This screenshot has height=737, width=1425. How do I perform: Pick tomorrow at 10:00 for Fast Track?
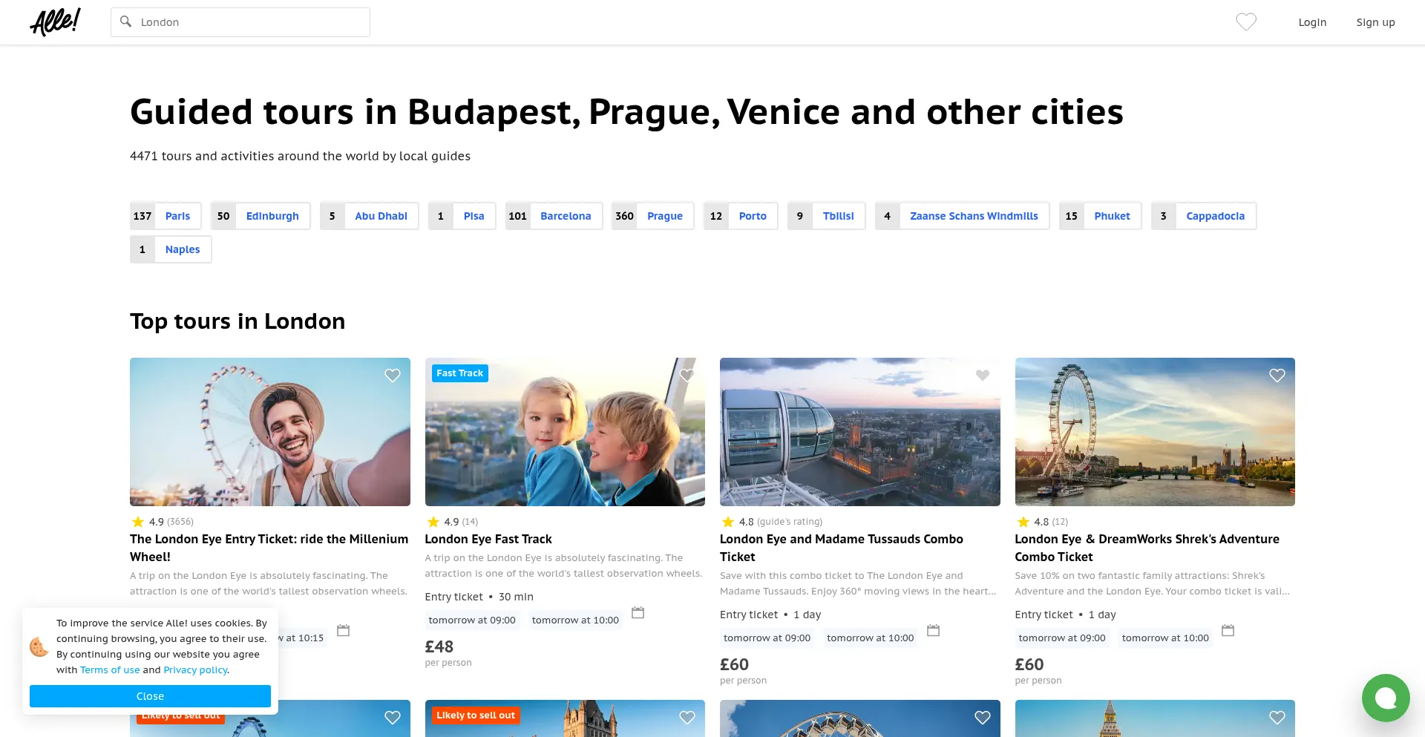tap(575, 620)
